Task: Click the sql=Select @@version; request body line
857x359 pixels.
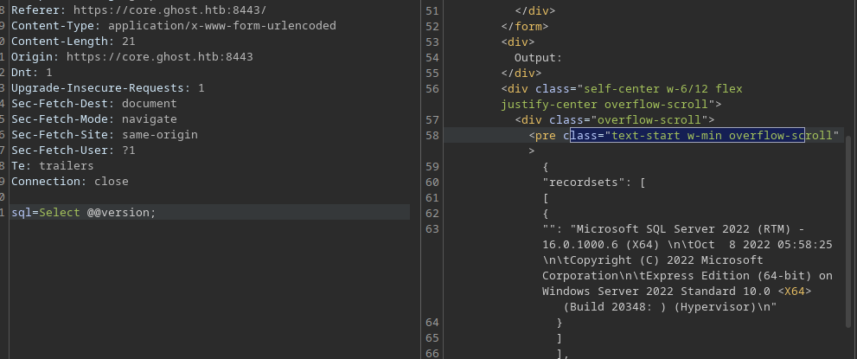Action: click(x=84, y=213)
